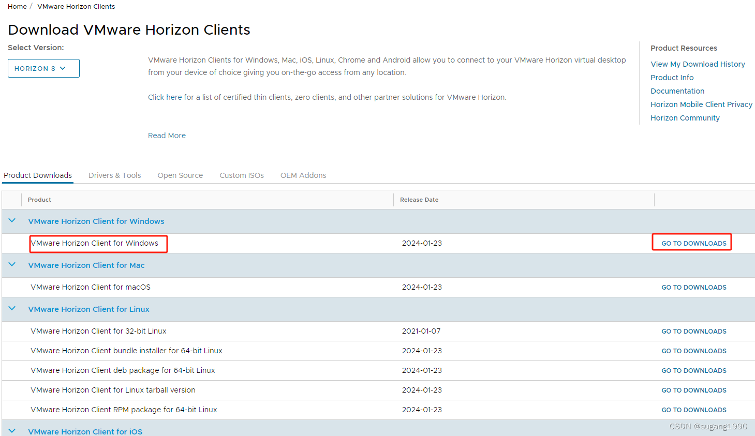The image size is (755, 436).
Task: Click the Release Date column header
Action: [x=419, y=200]
